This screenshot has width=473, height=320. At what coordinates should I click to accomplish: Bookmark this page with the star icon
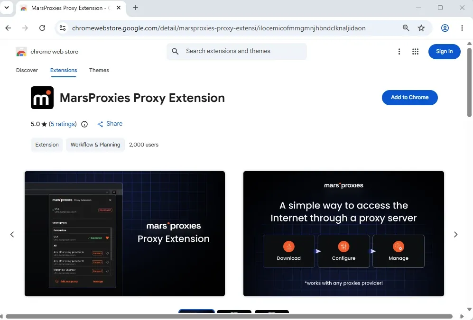421,28
